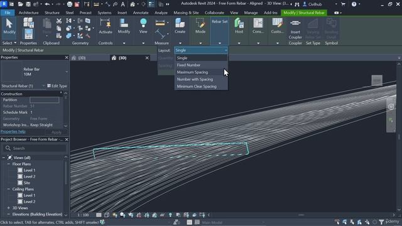Open Type Properties icon
This screenshot has height=226, width=402.
coord(28,23)
